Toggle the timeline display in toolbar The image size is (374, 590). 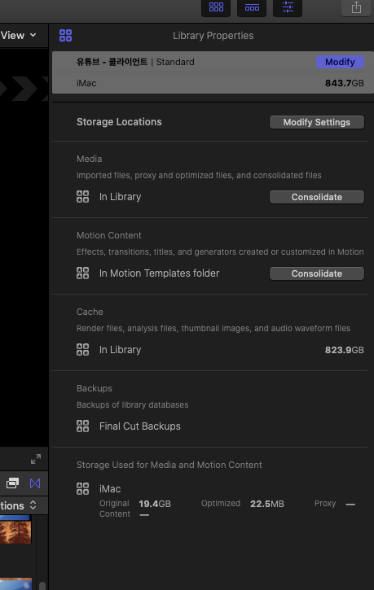point(252,7)
